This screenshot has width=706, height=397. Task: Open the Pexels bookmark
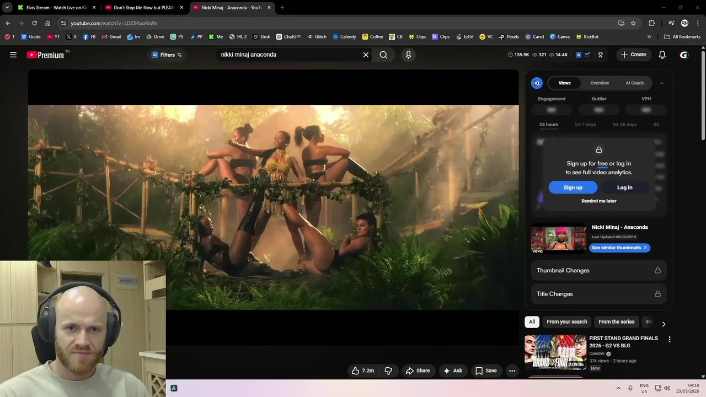point(509,37)
